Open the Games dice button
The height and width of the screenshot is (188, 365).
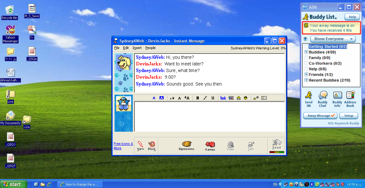(210, 146)
